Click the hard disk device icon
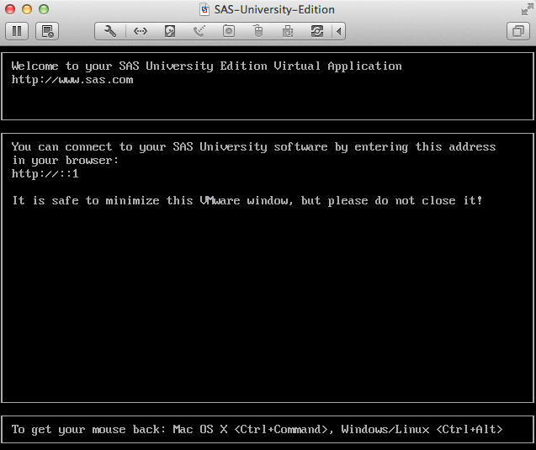 click(x=170, y=31)
